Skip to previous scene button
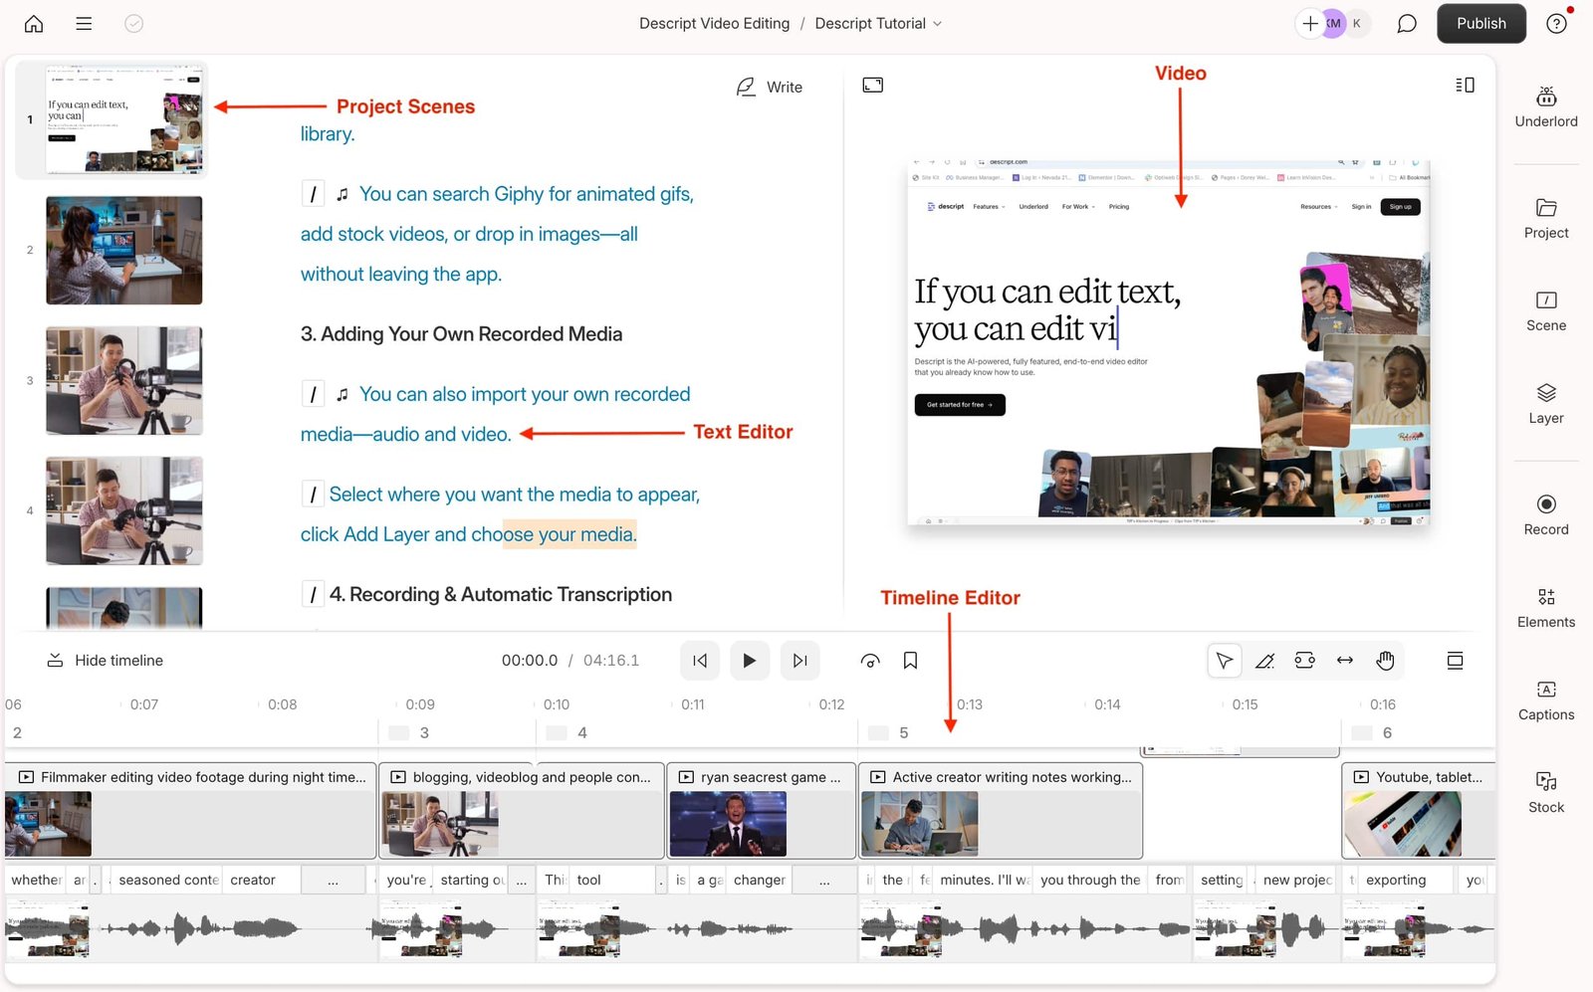The image size is (1593, 992). 700,661
